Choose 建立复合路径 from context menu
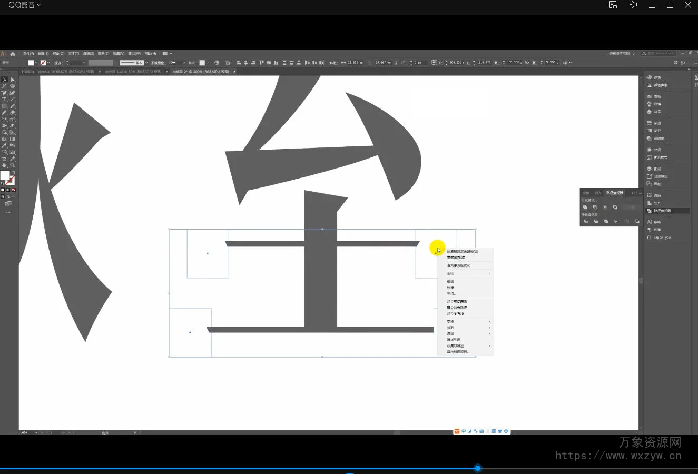698x474 pixels. point(457,308)
